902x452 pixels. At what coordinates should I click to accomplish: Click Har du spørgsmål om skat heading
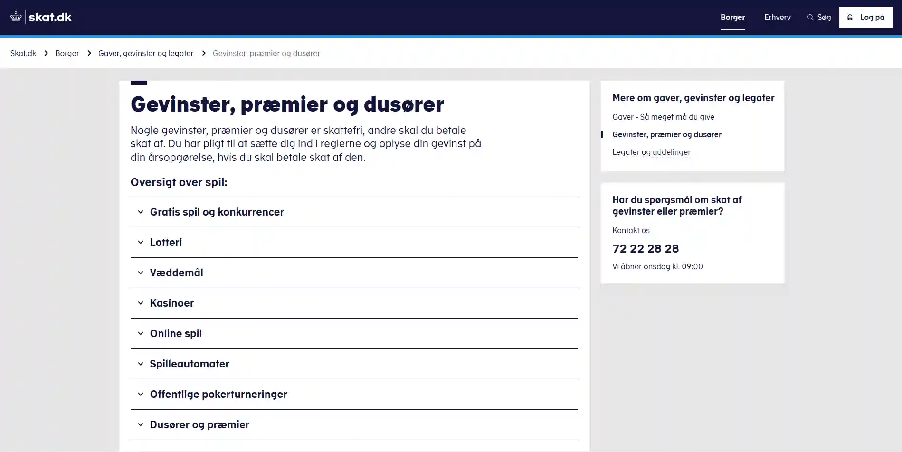pos(677,206)
